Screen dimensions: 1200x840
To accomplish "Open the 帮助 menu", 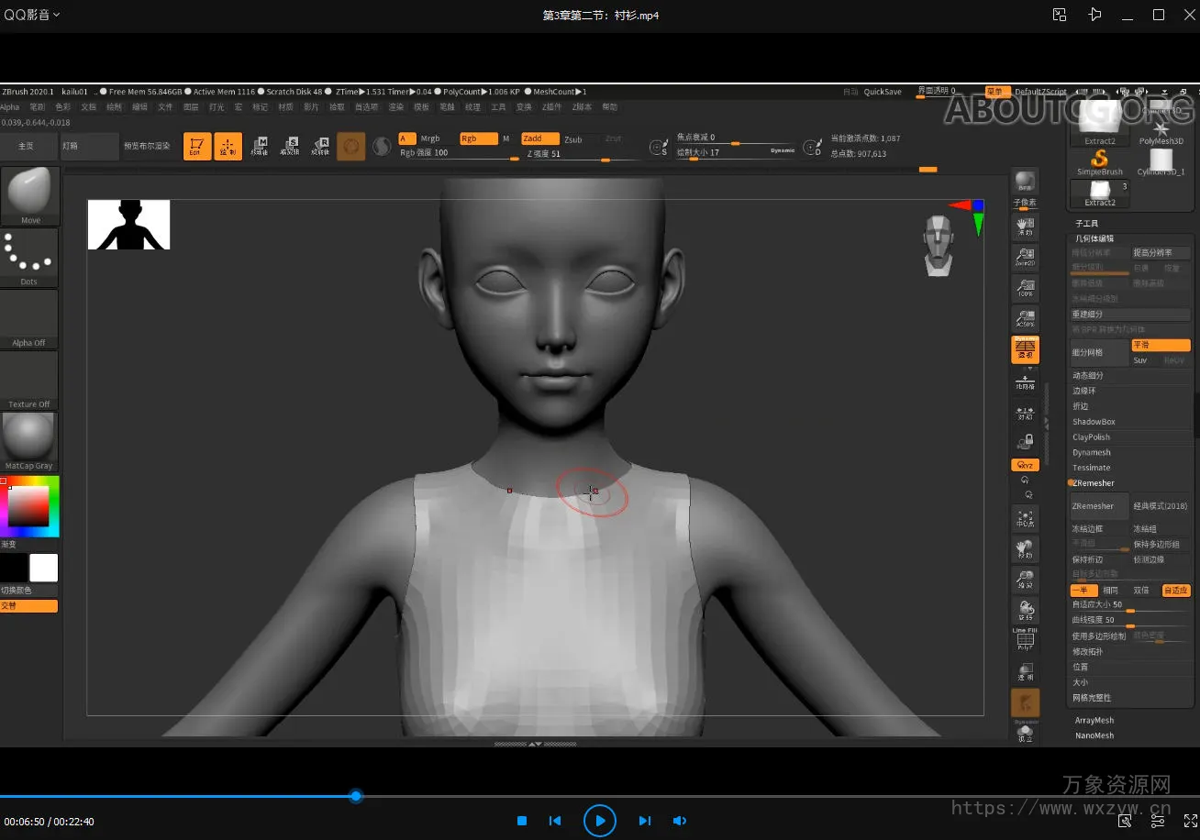I will coord(610,107).
